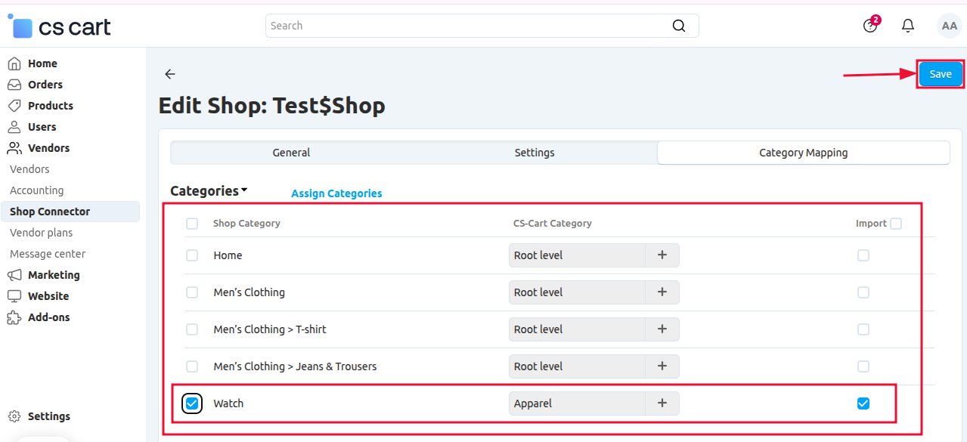Click the Assign Categories link
This screenshot has height=442, width=967.
click(x=336, y=193)
